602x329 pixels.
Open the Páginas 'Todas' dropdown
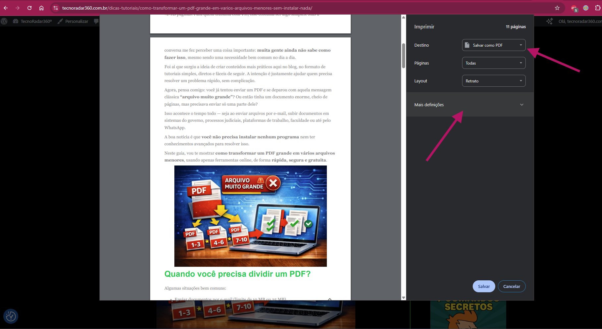pyautogui.click(x=494, y=63)
